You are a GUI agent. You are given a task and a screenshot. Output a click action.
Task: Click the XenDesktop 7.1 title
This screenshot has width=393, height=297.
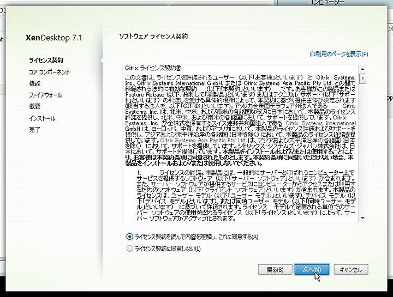point(54,38)
